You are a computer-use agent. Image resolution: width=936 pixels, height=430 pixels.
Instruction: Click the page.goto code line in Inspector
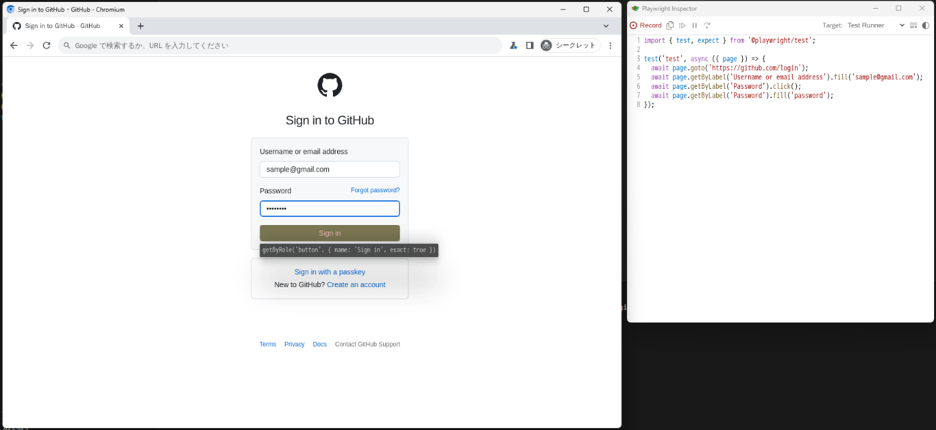click(x=730, y=67)
